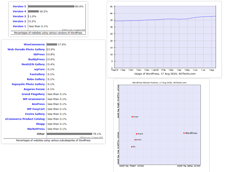
Task: Click the WooCommerce gray bar
Action: click(x=52, y=45)
